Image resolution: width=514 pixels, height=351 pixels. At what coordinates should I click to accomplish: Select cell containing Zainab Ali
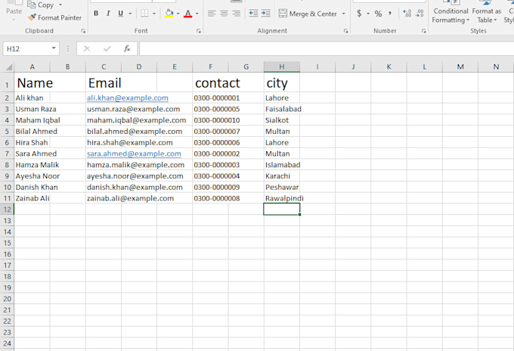[x=32, y=198]
